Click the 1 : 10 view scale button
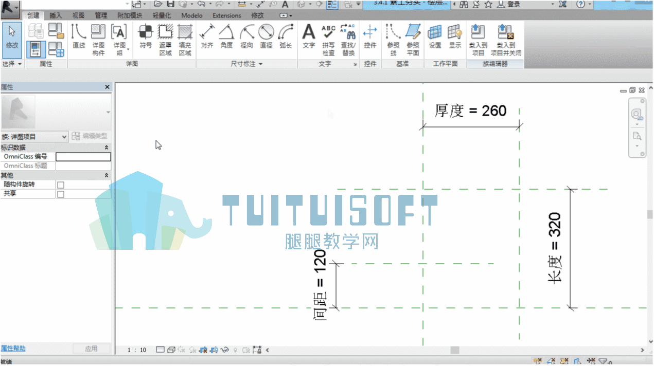This screenshot has height=366, width=654. click(137, 350)
